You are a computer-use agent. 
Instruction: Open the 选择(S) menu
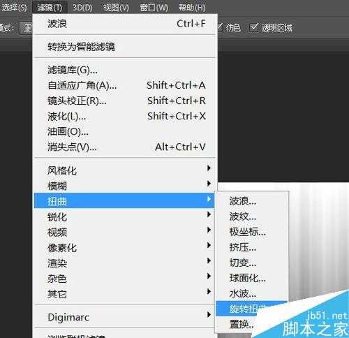(x=14, y=8)
